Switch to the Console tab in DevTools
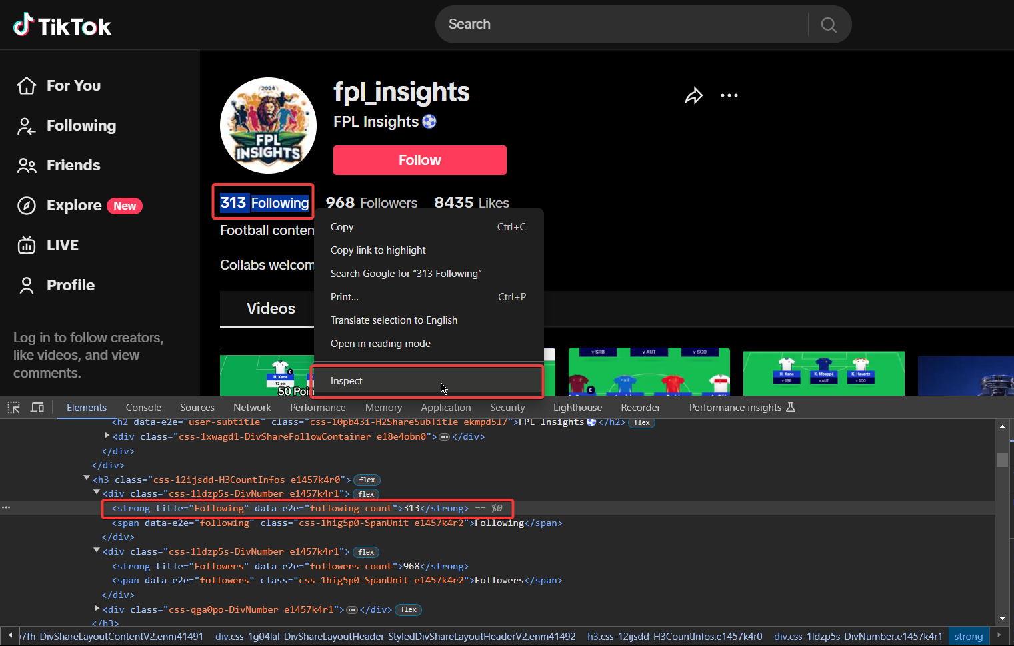Screen dimensions: 1014x646 point(143,407)
